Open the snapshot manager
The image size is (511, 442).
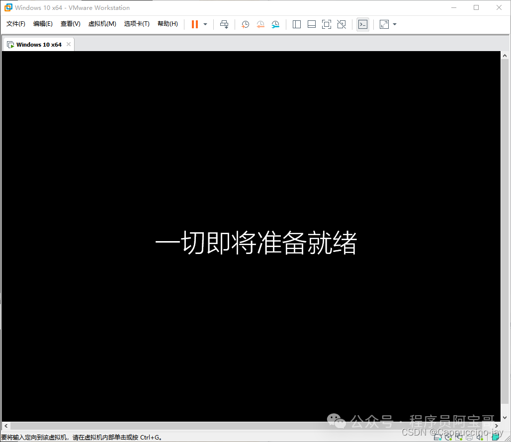coord(275,24)
